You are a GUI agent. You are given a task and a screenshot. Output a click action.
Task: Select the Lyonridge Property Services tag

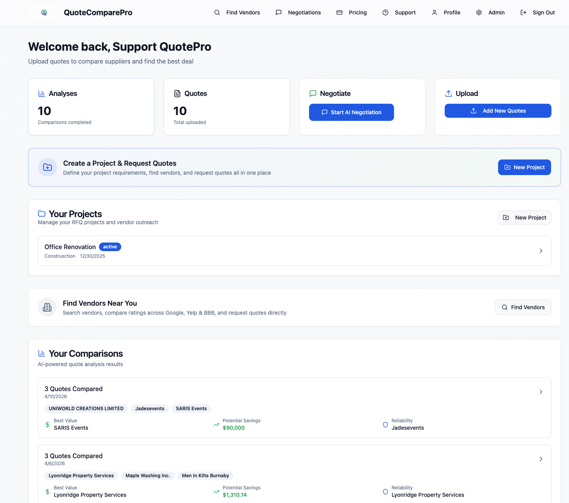81,476
